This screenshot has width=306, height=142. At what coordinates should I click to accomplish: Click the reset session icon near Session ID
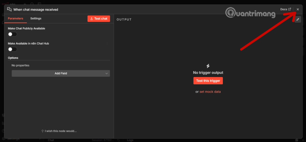[118, 140]
